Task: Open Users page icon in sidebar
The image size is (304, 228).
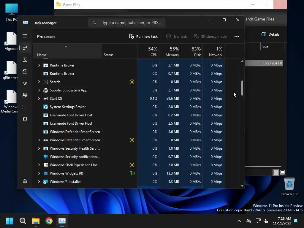Action: (x=25, y=95)
